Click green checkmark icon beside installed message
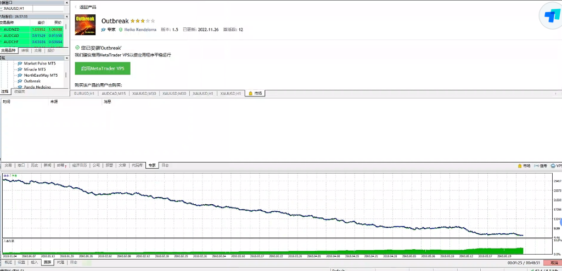This screenshot has height=271, width=562. 77,48
